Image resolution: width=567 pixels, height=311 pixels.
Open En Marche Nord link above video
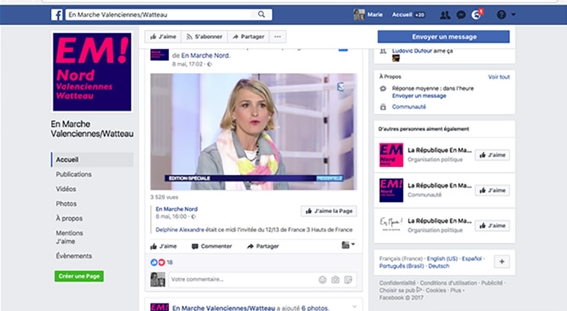point(206,56)
